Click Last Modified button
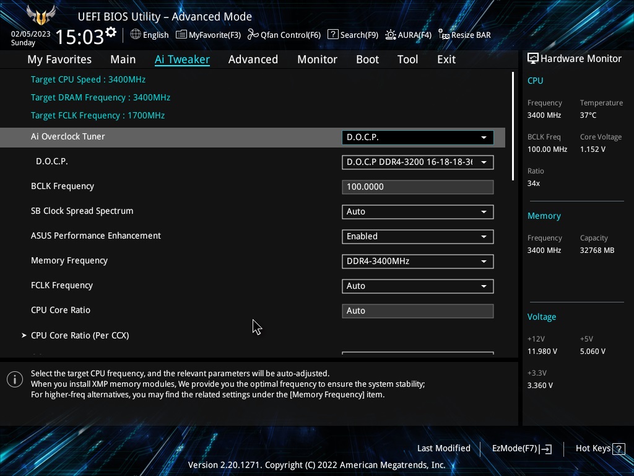The height and width of the screenshot is (476, 634). [x=443, y=448]
